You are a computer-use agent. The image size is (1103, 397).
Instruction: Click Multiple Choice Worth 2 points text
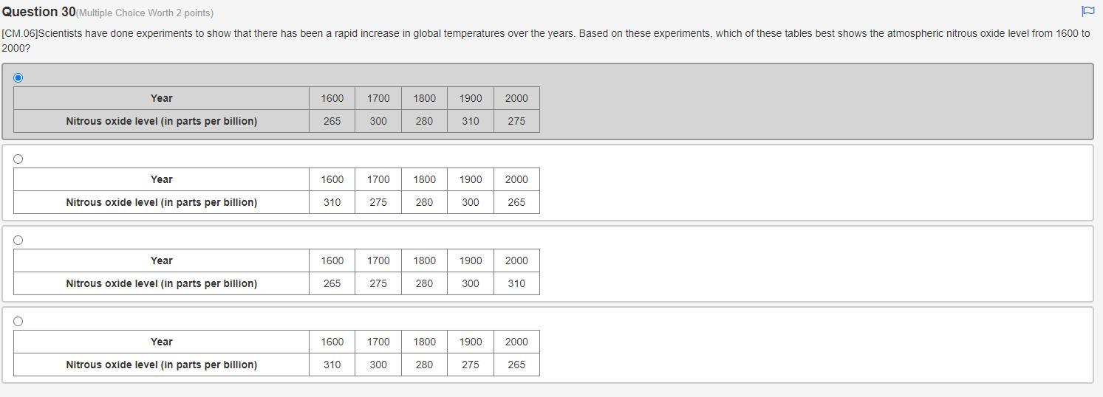[145, 13]
